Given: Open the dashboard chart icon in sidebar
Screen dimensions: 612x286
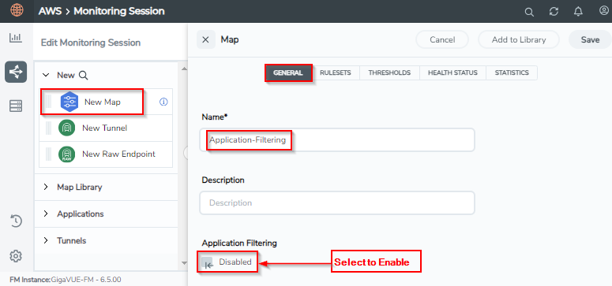Looking at the screenshot, I should pos(16,38).
